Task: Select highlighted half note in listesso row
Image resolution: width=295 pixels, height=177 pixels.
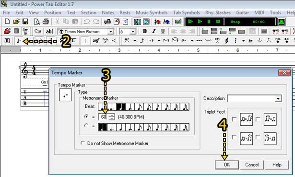Action: (x=103, y=127)
